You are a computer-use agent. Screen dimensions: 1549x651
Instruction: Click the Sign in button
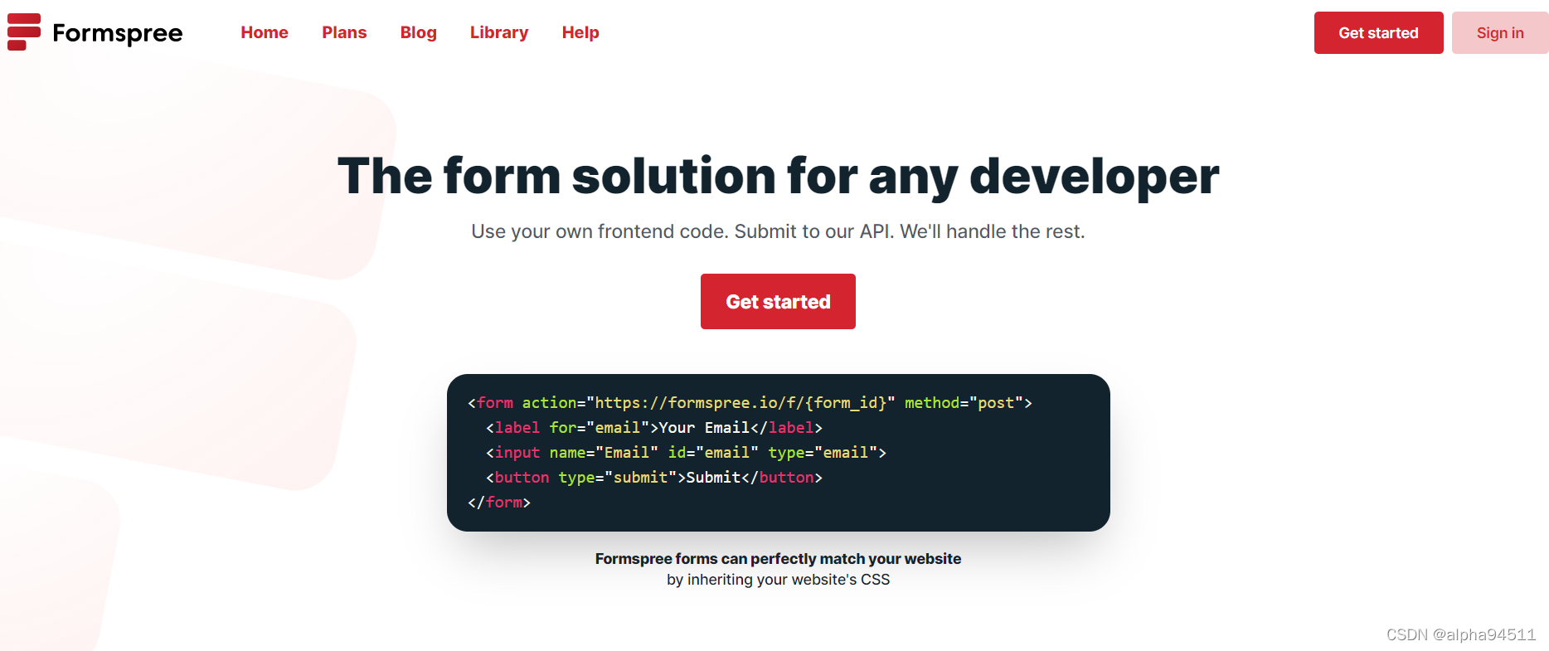tap(1500, 33)
